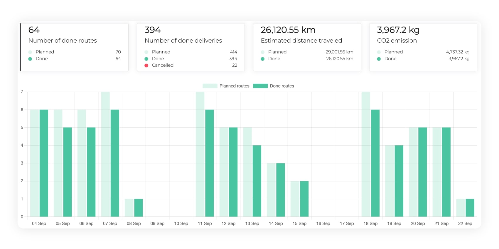This screenshot has width=499, height=249.
Task: Switch to Estimated distance traveled card
Action: [307, 47]
